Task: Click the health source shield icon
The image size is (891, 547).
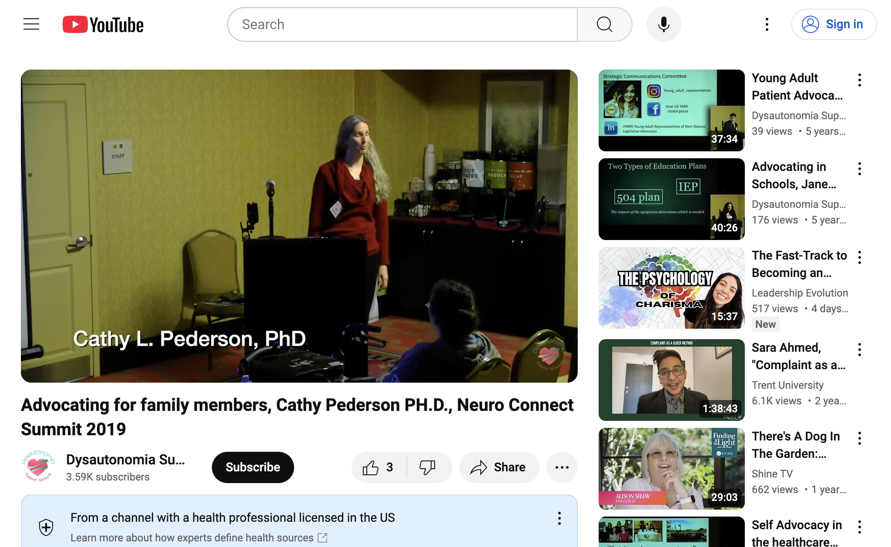Action: [x=46, y=527]
